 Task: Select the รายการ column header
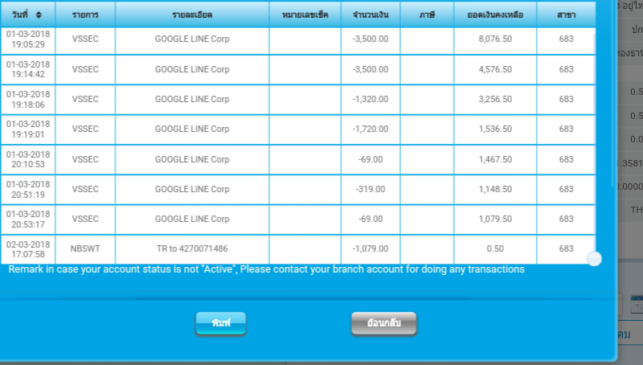85,14
